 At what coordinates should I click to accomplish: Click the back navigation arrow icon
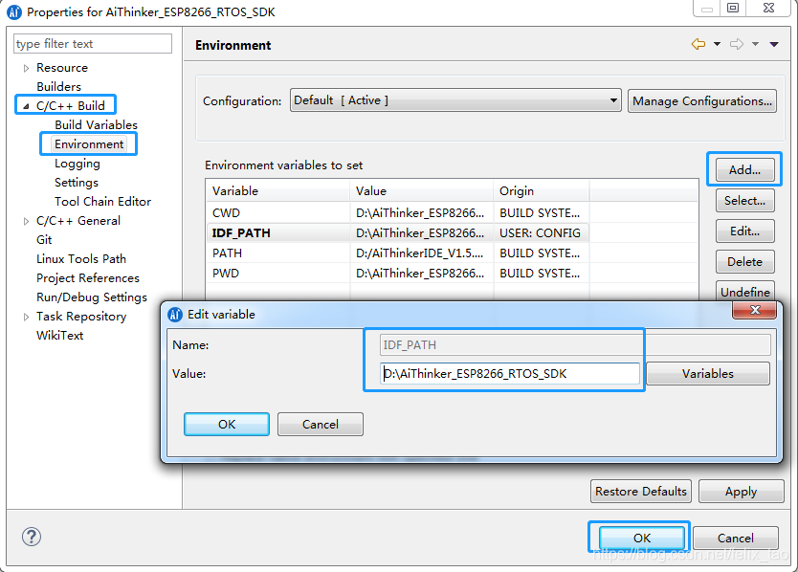pos(698,44)
